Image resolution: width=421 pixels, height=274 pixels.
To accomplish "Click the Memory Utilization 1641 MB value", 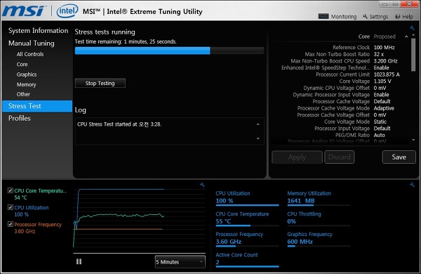I will click(301, 201).
